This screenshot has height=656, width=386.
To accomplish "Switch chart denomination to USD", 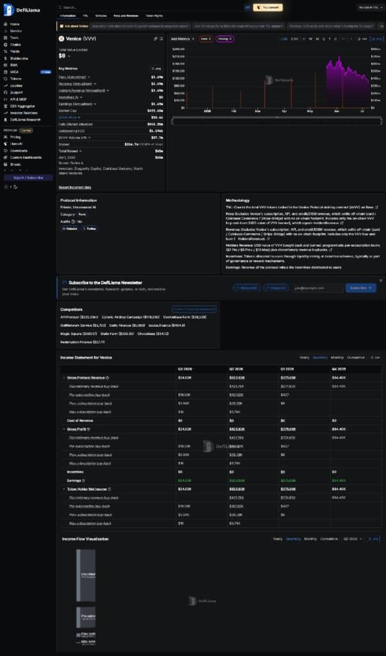I will click(x=284, y=39).
